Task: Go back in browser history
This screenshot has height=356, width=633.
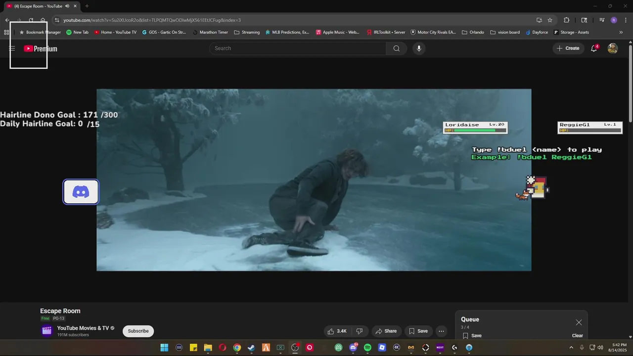Action: (7, 20)
